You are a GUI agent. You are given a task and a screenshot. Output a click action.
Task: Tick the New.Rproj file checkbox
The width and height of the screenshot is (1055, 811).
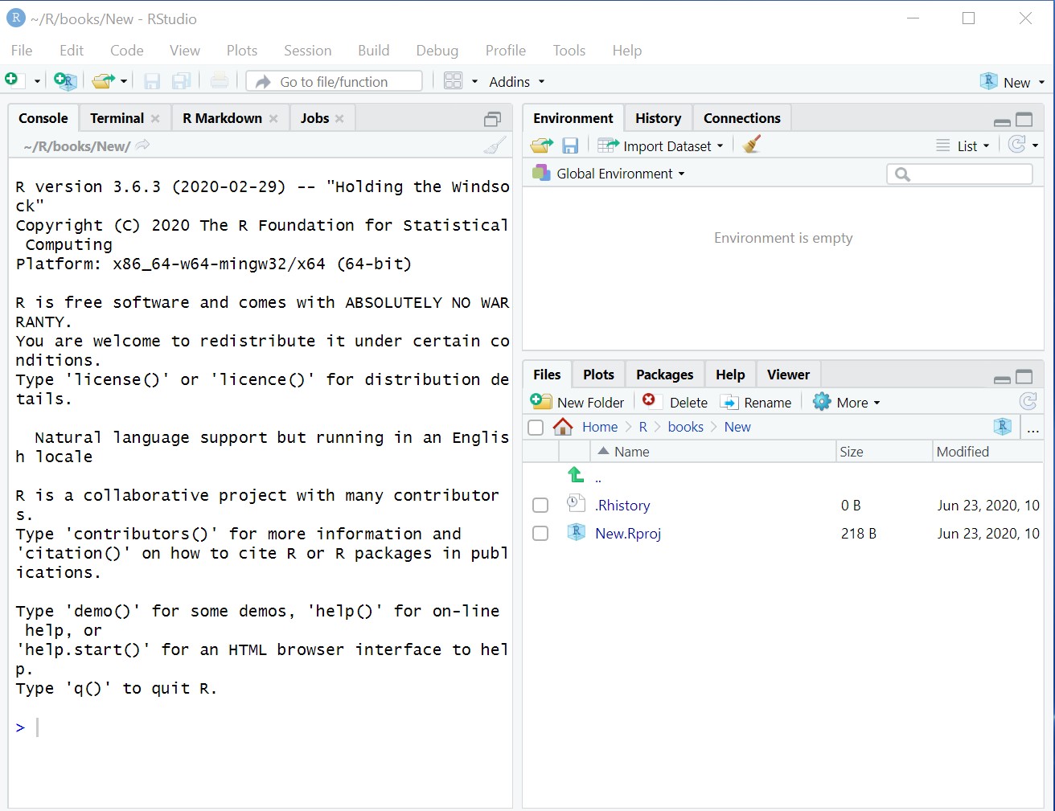540,534
